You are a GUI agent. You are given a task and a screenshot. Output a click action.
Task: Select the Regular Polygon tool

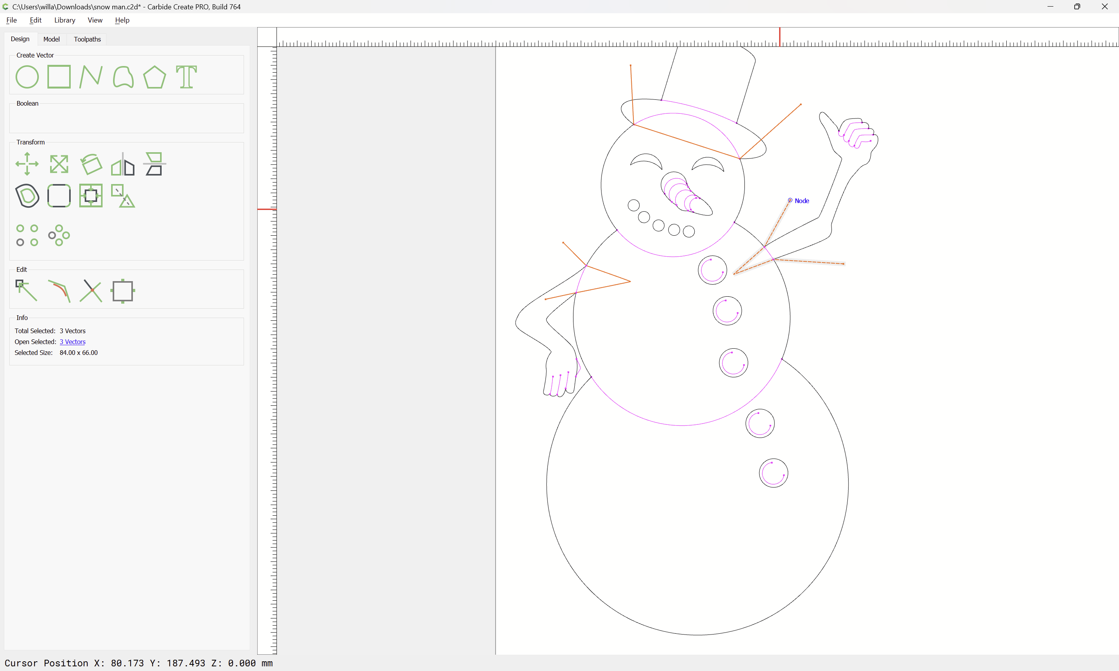pyautogui.click(x=155, y=77)
